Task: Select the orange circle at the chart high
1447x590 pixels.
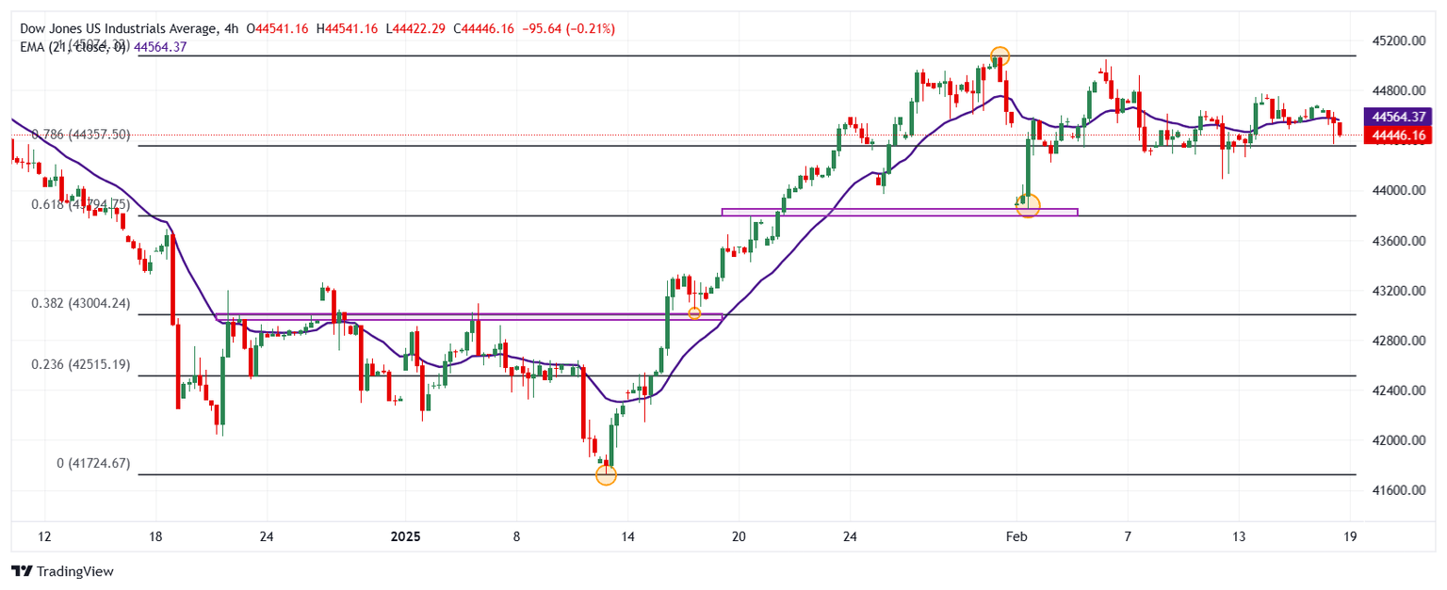Action: [x=1000, y=56]
